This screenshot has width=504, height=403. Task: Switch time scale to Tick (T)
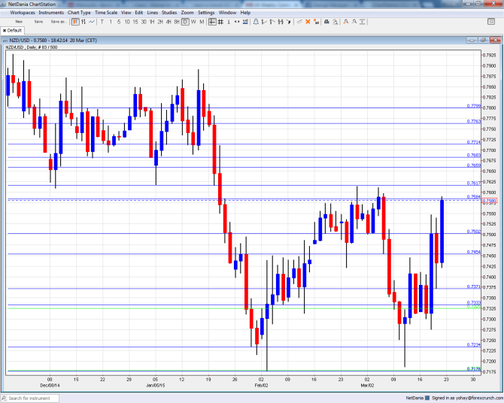click(x=102, y=22)
